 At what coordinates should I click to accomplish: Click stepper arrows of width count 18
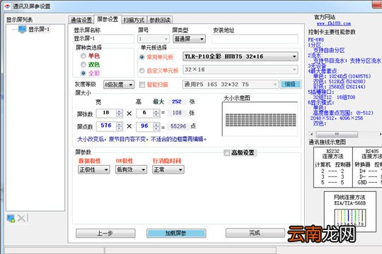(x=120, y=113)
